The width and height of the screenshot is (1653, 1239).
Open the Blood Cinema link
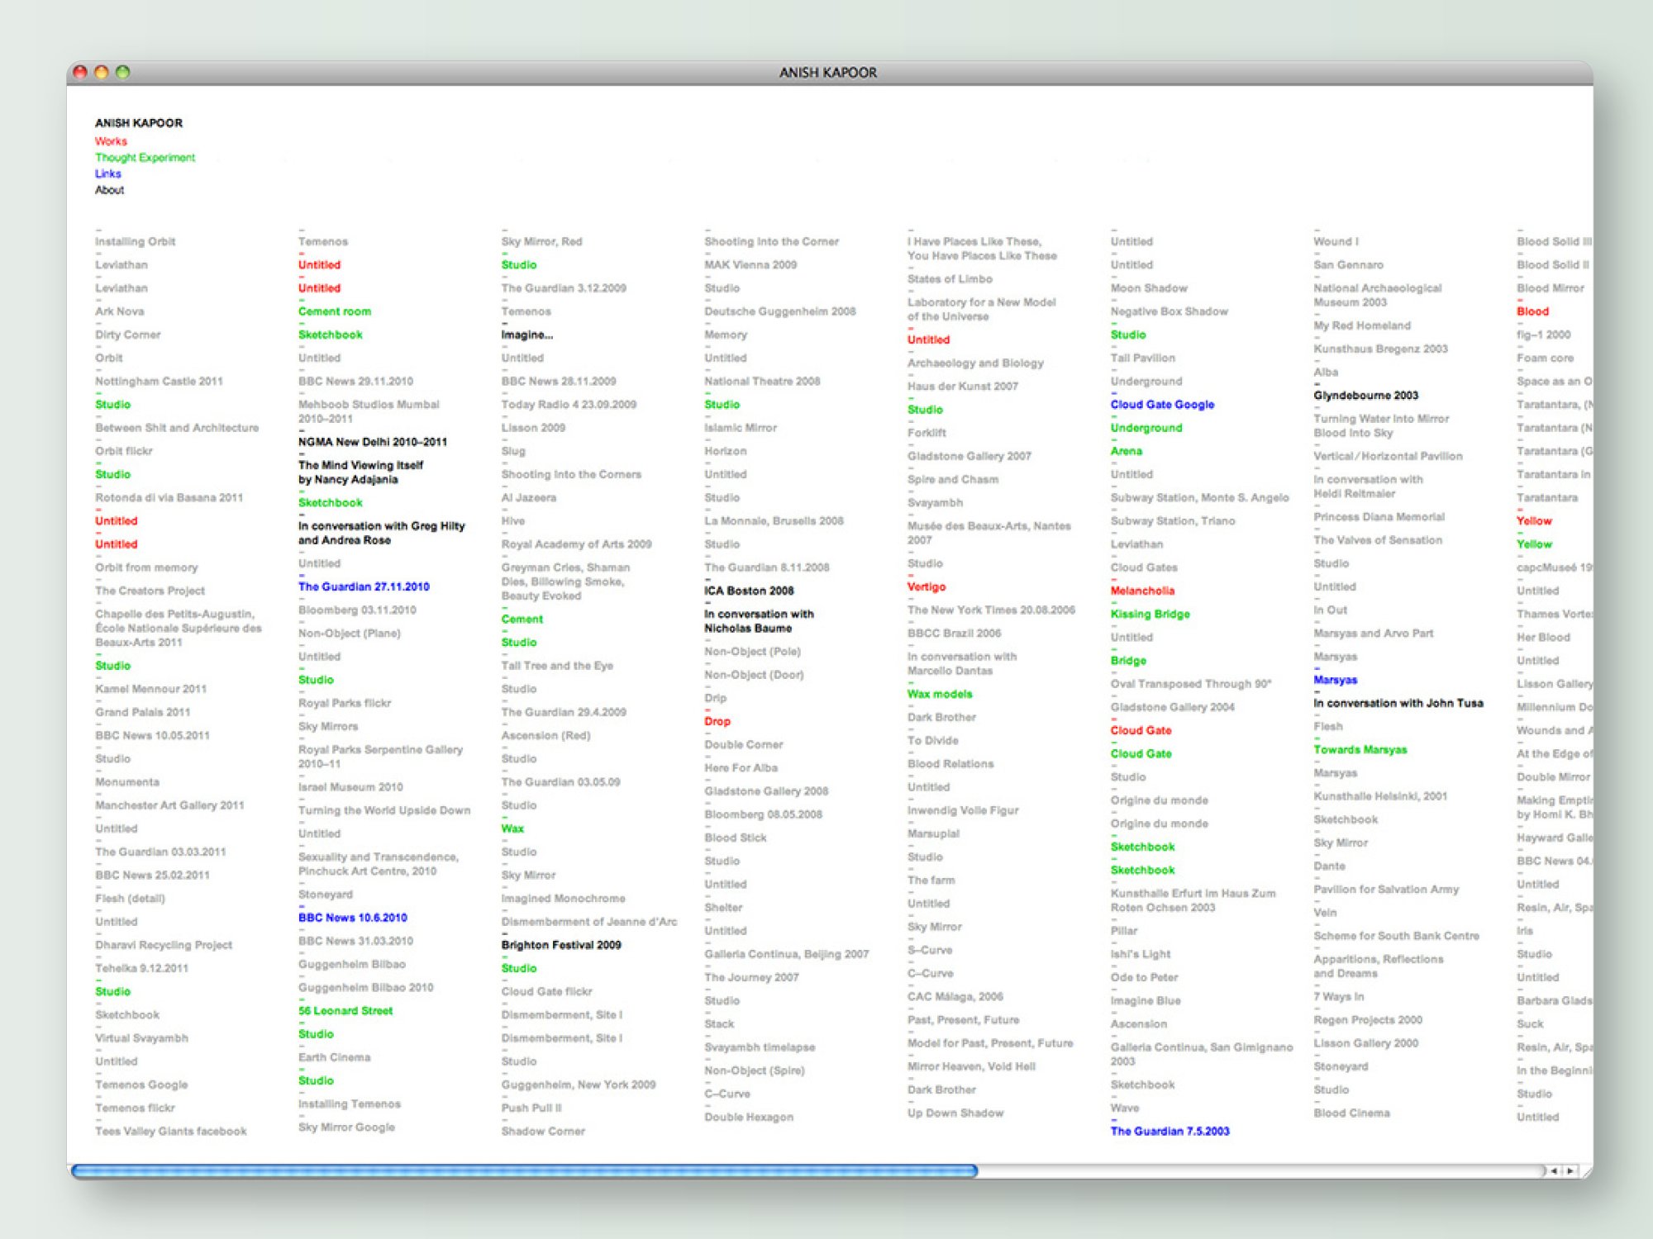pyautogui.click(x=1351, y=1113)
